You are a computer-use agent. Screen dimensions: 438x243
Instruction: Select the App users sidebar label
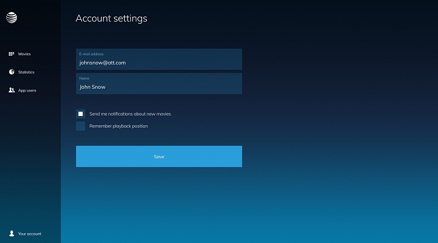[27, 90]
